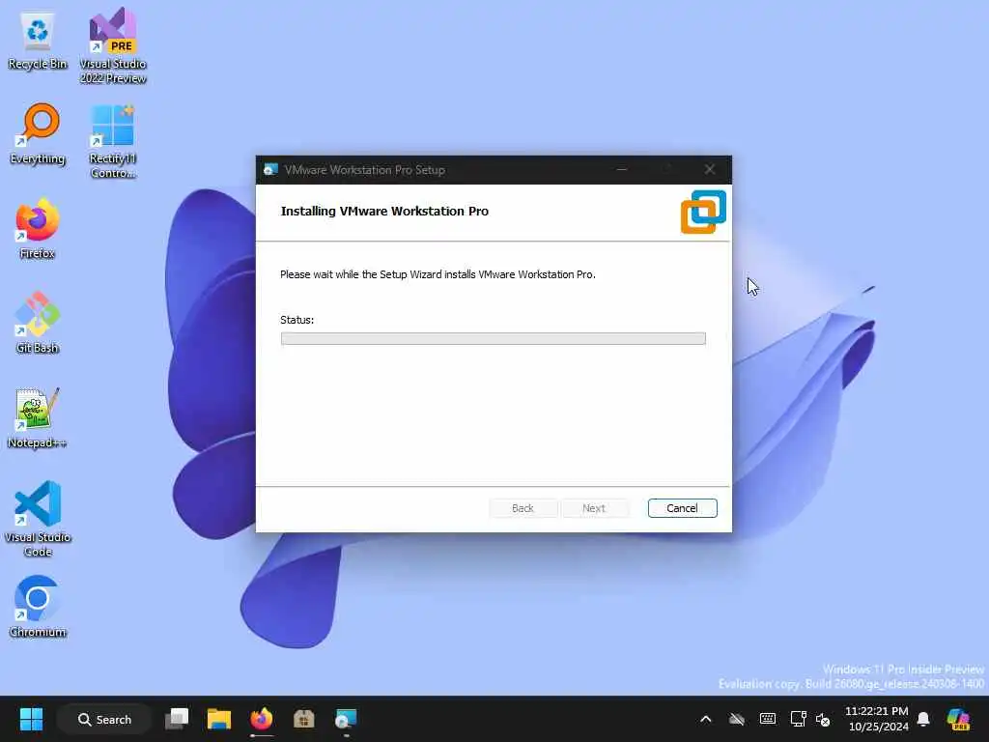Open the Copilot preview icon
Viewport: 989px width, 742px height.
point(959,719)
